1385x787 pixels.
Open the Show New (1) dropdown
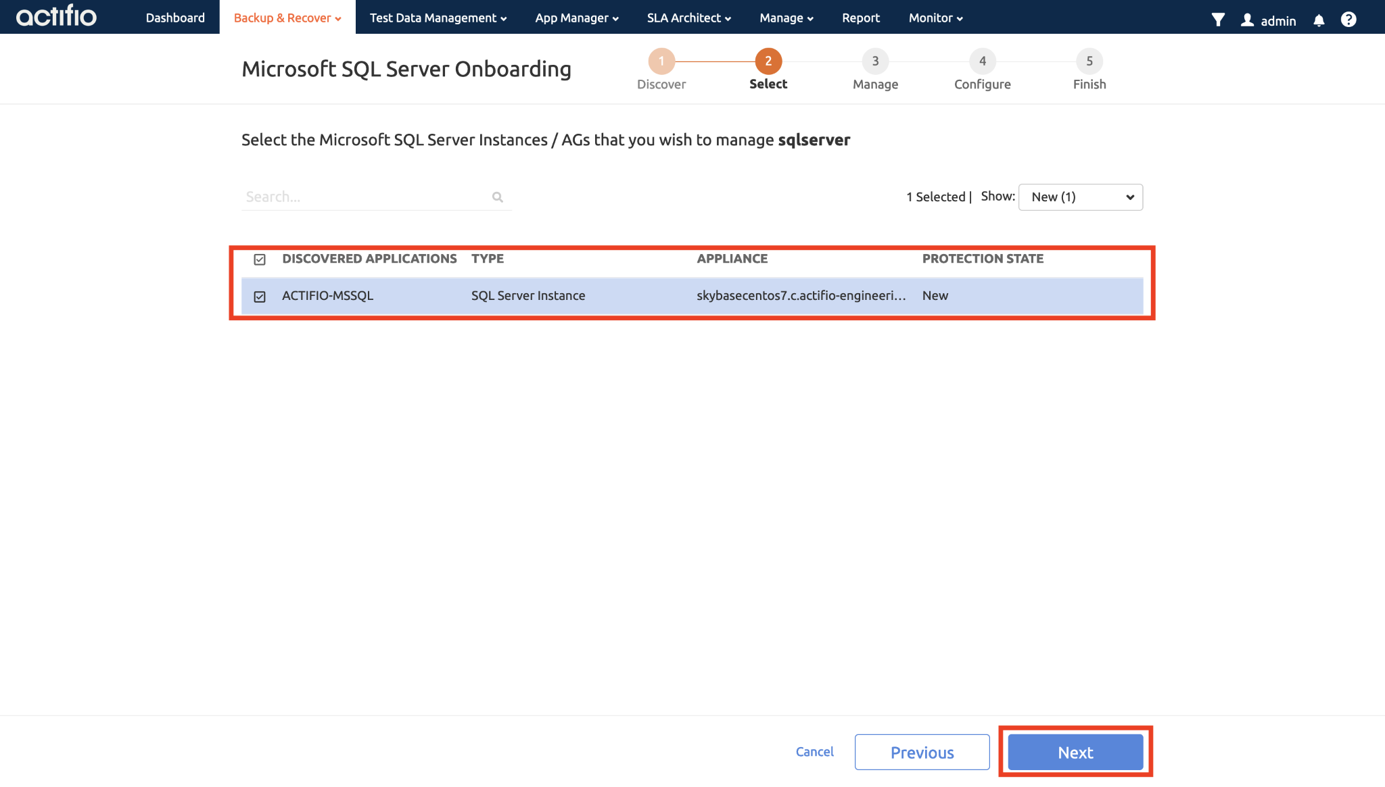pyautogui.click(x=1080, y=197)
